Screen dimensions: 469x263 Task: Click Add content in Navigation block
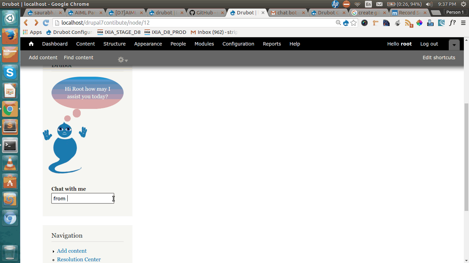pos(72,251)
